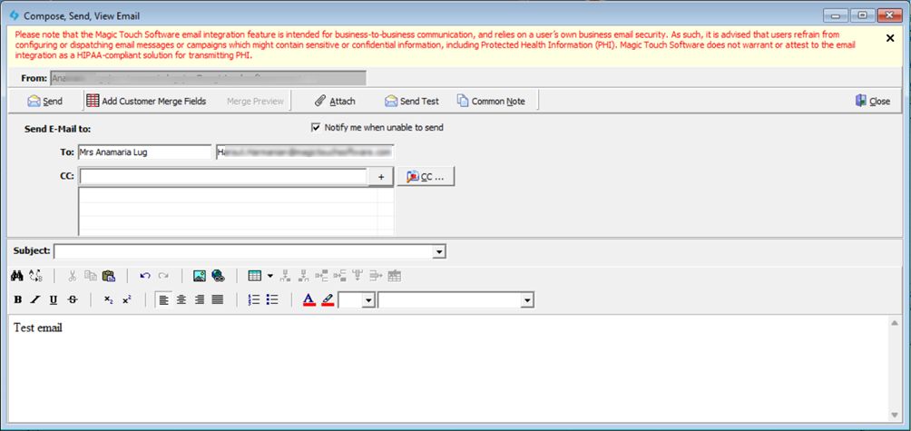911x431 pixels.
Task: Click Add Customer Merge Fields
Action: (x=146, y=101)
